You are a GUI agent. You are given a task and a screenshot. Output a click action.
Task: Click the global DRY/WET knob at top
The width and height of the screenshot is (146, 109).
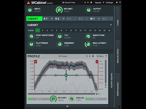click(59, 10)
